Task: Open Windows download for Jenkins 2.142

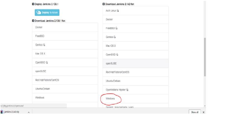Action: point(136,98)
